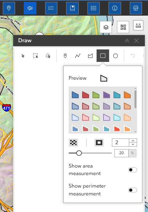This screenshot has width=148, height=212.
Task: Open the fill color checkered button
Action: [x=73, y=143]
